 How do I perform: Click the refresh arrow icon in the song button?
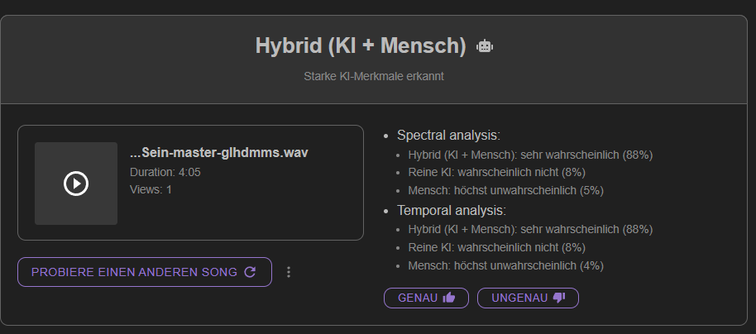(250, 272)
